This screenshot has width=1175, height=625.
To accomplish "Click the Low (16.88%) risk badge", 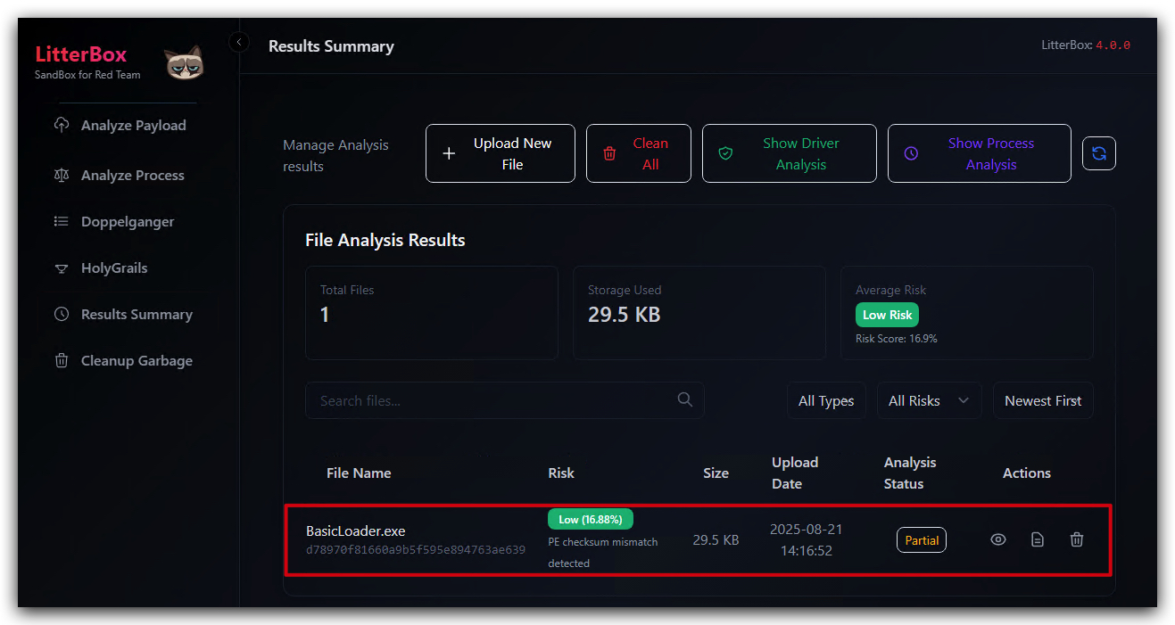I will point(591,519).
